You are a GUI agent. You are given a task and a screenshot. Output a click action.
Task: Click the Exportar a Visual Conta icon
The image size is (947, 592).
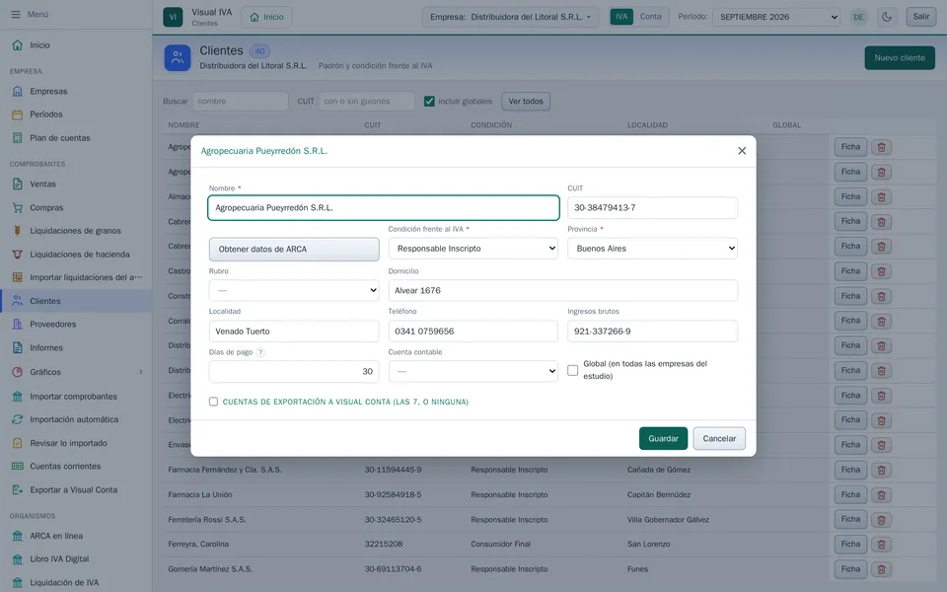click(x=18, y=490)
